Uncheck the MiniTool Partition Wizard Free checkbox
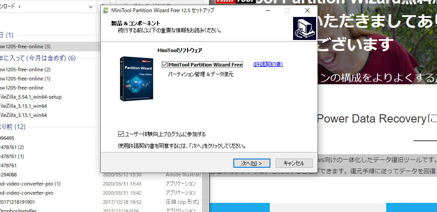 click(164, 65)
